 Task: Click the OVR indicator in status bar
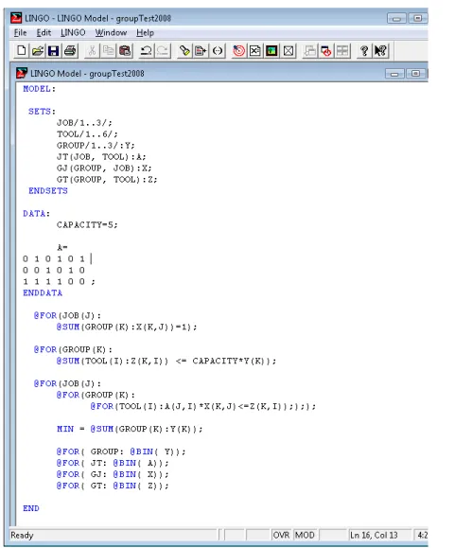pos(281,535)
